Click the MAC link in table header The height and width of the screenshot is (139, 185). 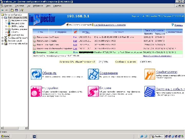(x=88, y=32)
